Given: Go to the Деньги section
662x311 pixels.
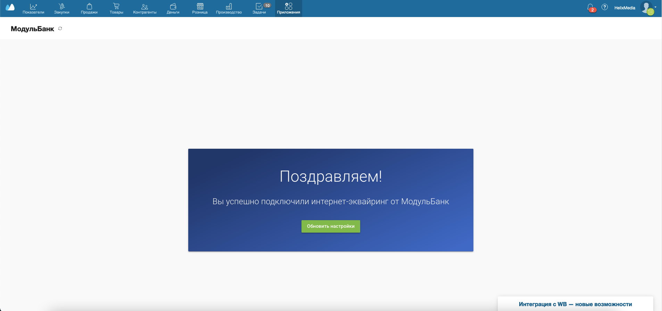Looking at the screenshot, I should pyautogui.click(x=173, y=9).
